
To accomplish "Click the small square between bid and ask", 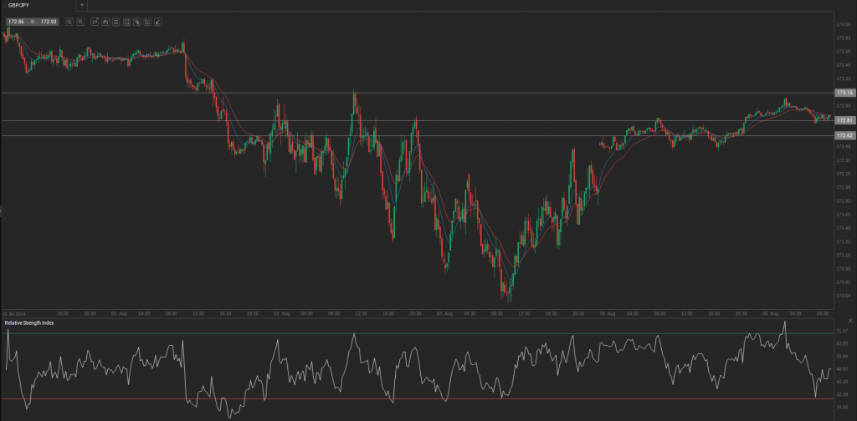I will pos(31,22).
